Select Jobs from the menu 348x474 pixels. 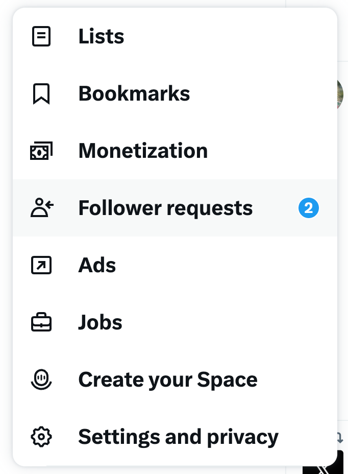(x=100, y=322)
